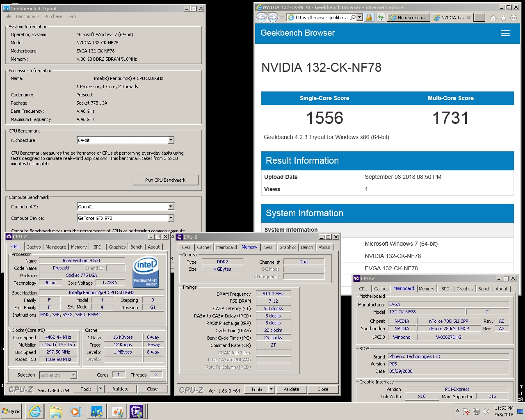Open the favorites star in Internet Explorer

(x=503, y=18)
